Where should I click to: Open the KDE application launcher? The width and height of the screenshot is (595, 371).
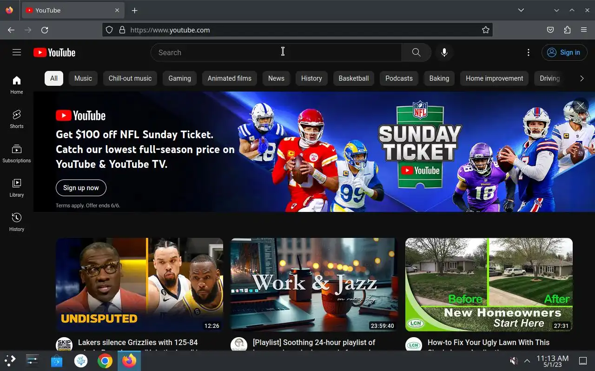(10, 360)
